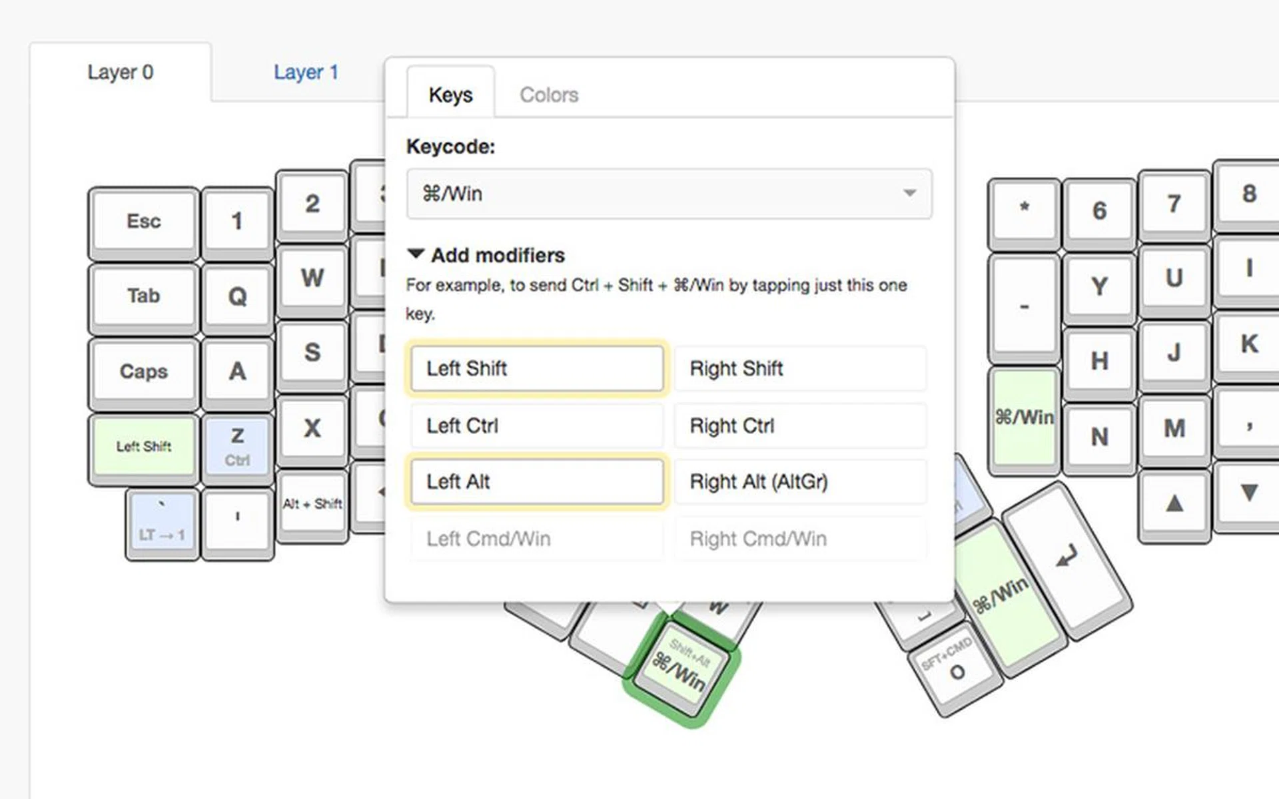Click the Right Shift modifier button
Screen dimensions: 1279x799
799,368
